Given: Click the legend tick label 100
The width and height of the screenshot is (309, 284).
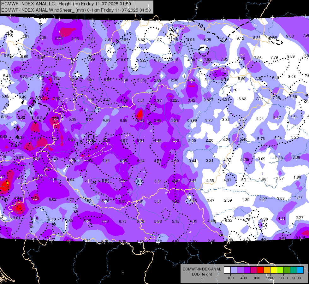Looking at the screenshot, I should point(230,278).
